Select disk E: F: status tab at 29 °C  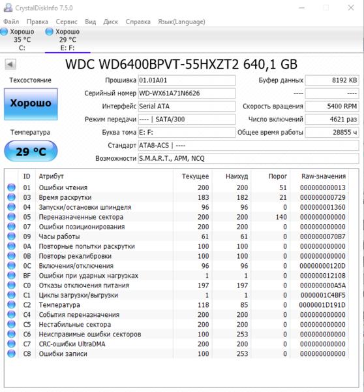click(67, 39)
